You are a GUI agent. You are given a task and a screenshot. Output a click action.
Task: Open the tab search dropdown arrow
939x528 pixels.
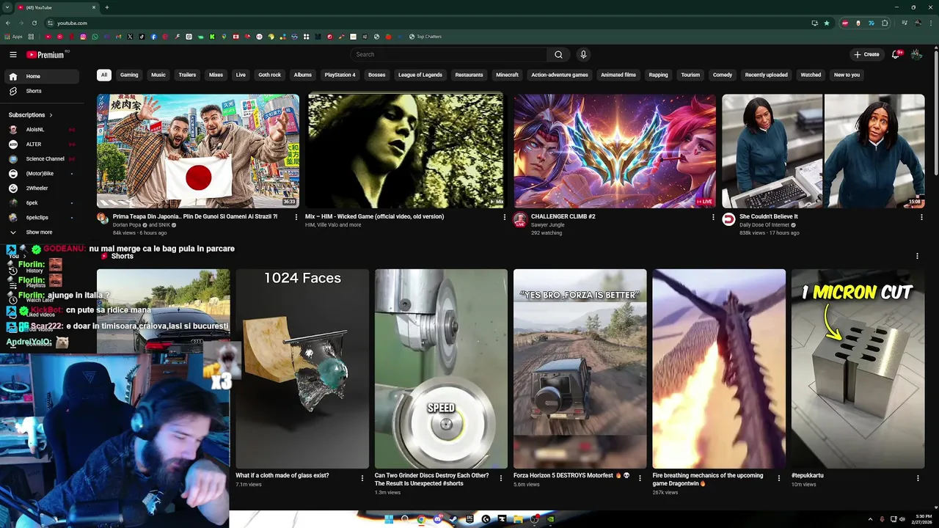point(7,7)
